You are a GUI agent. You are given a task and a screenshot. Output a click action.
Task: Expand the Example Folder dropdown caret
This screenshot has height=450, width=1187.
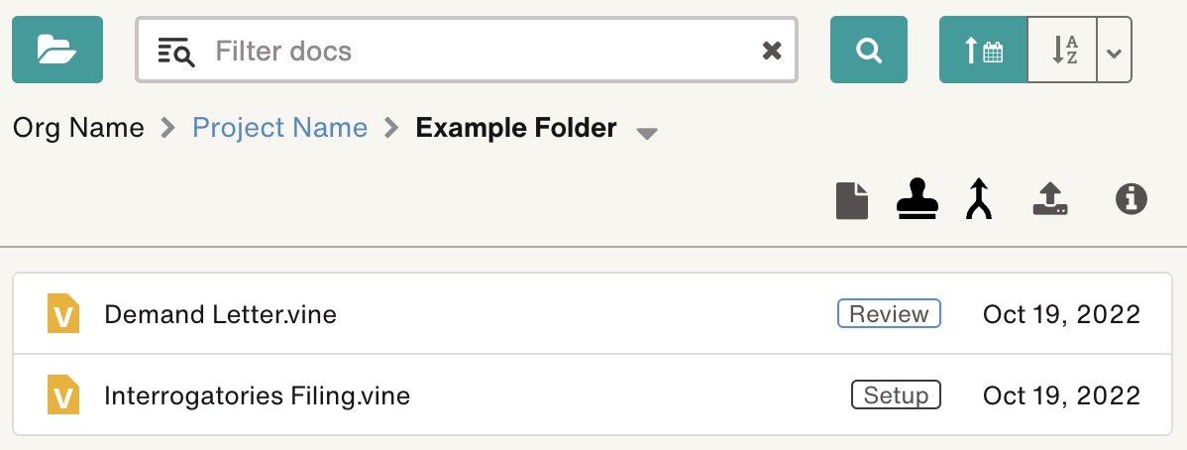pyautogui.click(x=646, y=134)
